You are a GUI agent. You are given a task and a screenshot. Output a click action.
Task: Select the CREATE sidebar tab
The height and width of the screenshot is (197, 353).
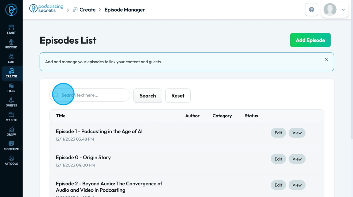pyautogui.click(x=11, y=73)
